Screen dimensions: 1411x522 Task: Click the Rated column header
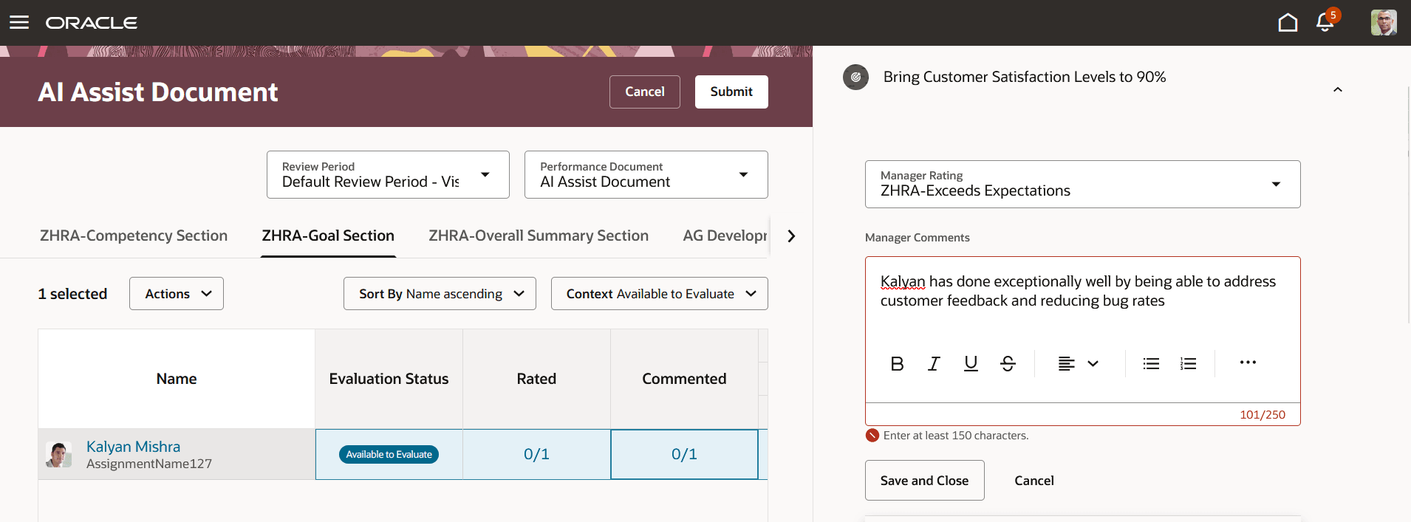click(536, 379)
